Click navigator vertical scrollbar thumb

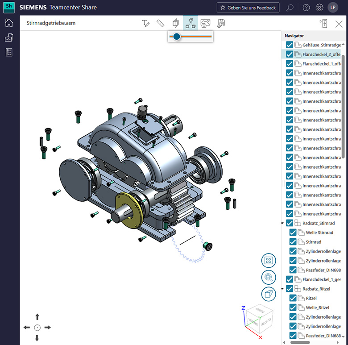click(x=343, y=107)
